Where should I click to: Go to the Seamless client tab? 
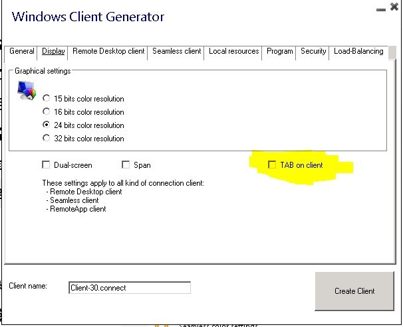tap(176, 52)
